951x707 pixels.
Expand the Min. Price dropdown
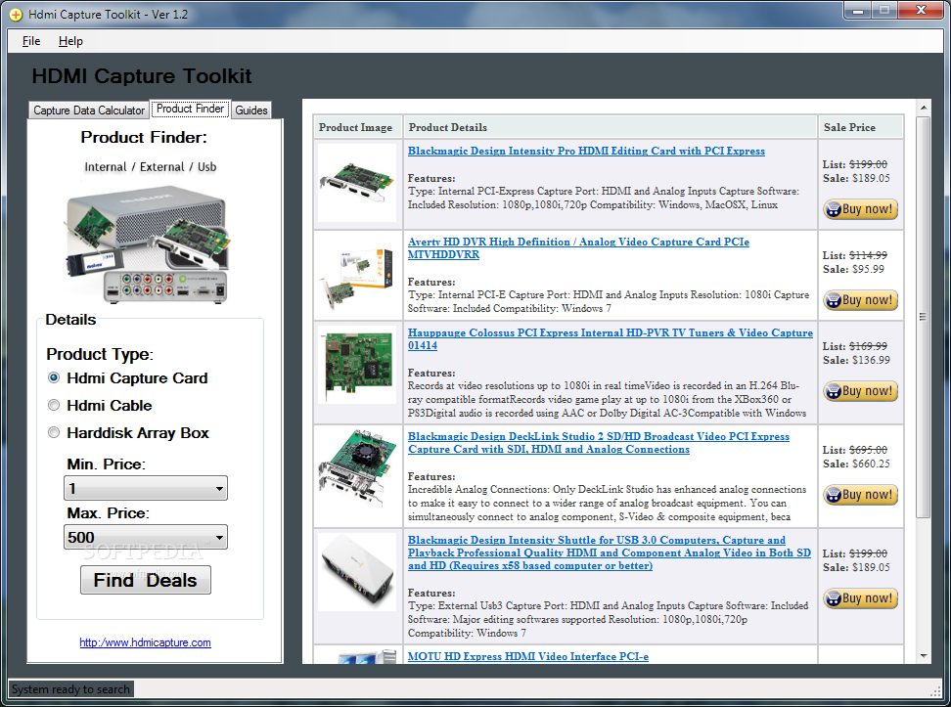tap(146, 488)
